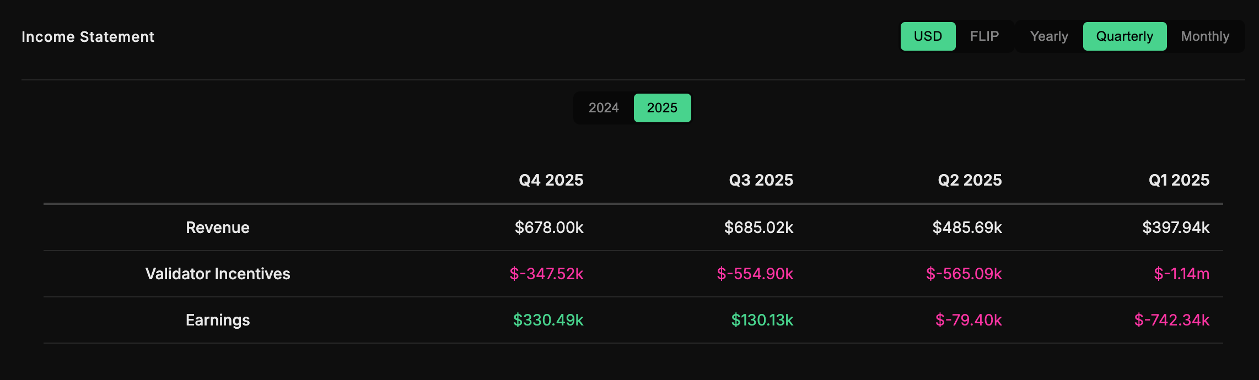The height and width of the screenshot is (380, 1259).
Task: Select the Quarterly period view
Action: tap(1125, 36)
